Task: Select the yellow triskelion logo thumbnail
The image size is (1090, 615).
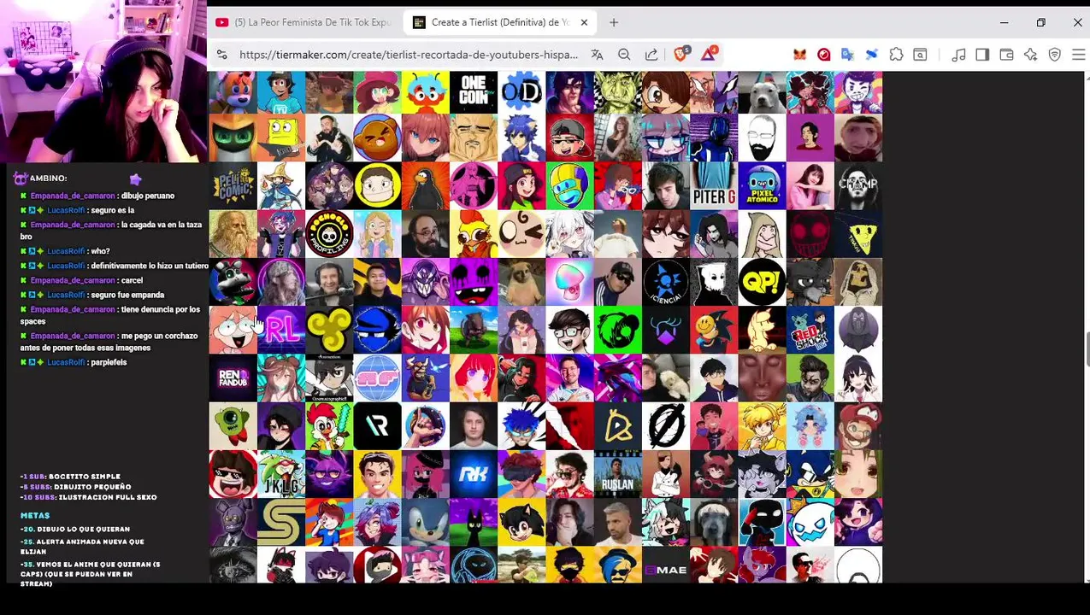Action: click(x=329, y=330)
